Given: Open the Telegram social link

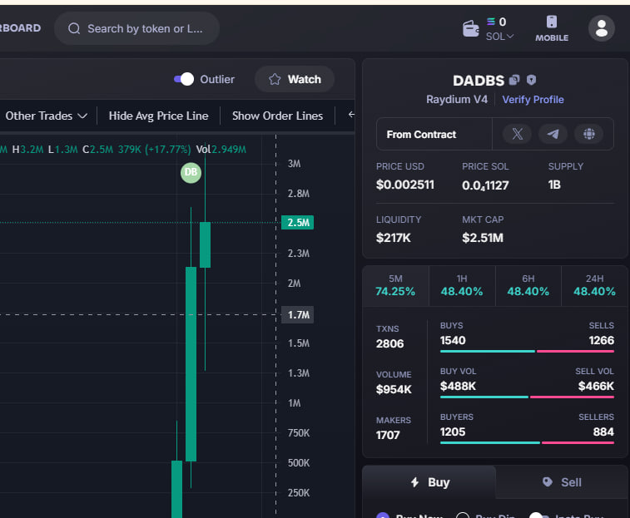Looking at the screenshot, I should point(553,134).
